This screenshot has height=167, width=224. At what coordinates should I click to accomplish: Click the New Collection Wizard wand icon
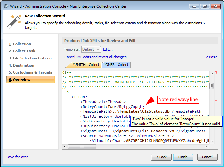click(14, 21)
